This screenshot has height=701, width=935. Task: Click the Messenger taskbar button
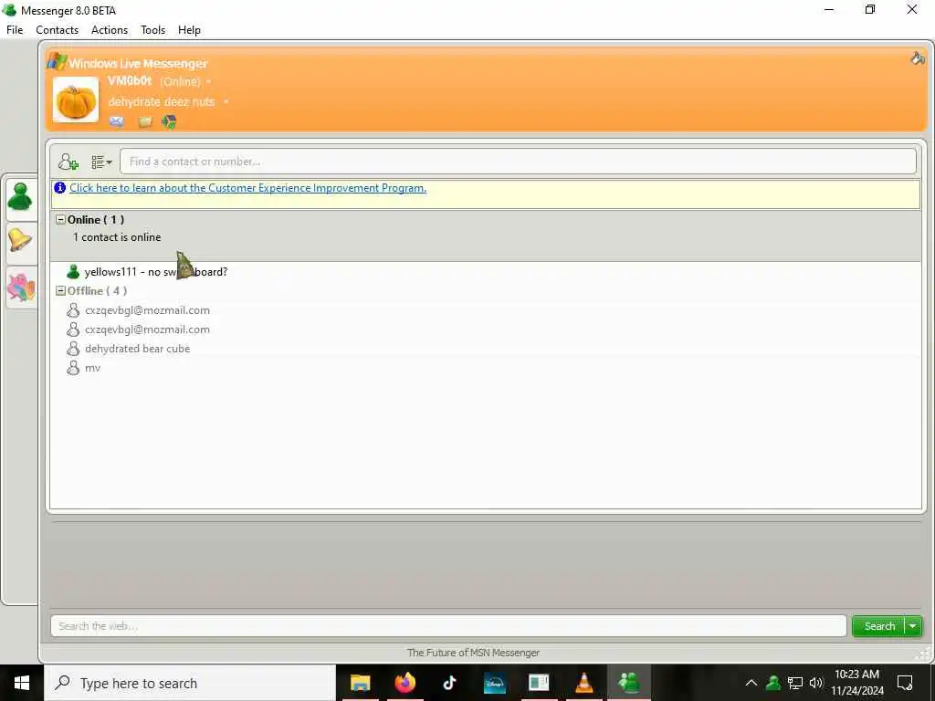click(x=628, y=683)
